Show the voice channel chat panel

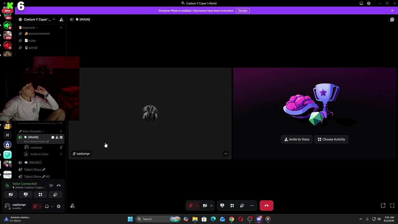392,19
